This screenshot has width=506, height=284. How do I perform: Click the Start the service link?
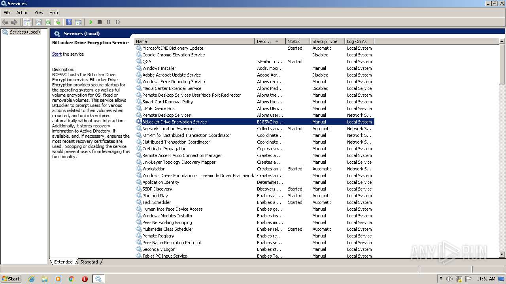(x=57, y=54)
